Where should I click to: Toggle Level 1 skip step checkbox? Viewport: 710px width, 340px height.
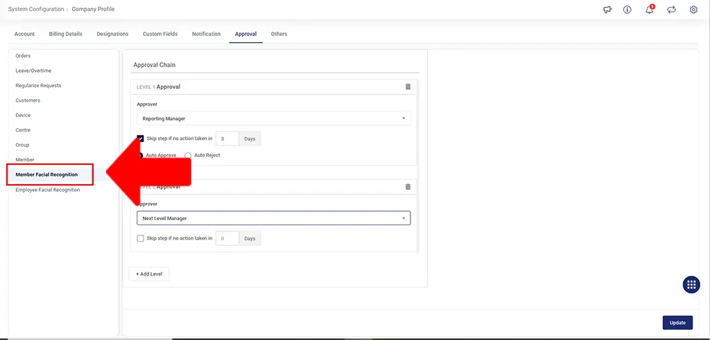(x=140, y=138)
